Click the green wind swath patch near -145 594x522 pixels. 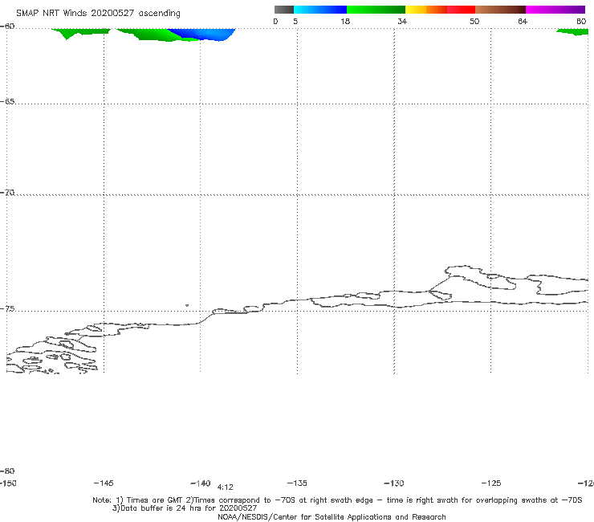[81, 33]
